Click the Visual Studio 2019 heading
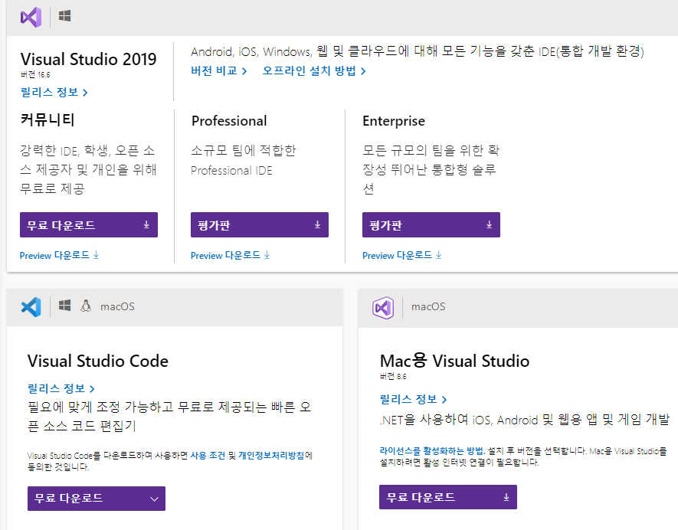Image resolution: width=678 pixels, height=530 pixels. (x=89, y=59)
